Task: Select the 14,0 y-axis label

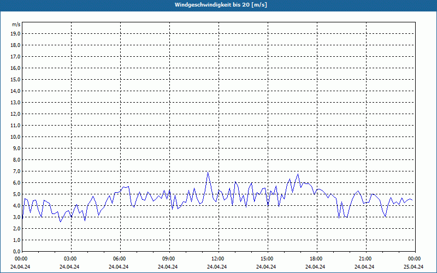Action: click(x=15, y=91)
